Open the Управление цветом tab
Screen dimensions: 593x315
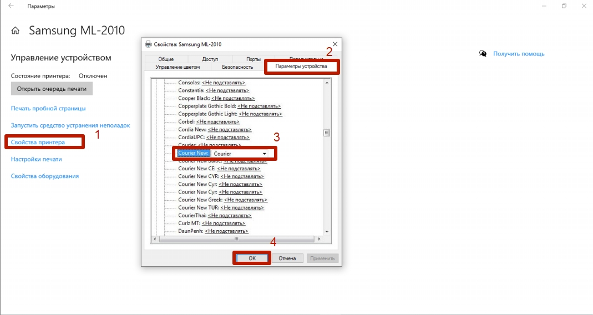pos(178,67)
